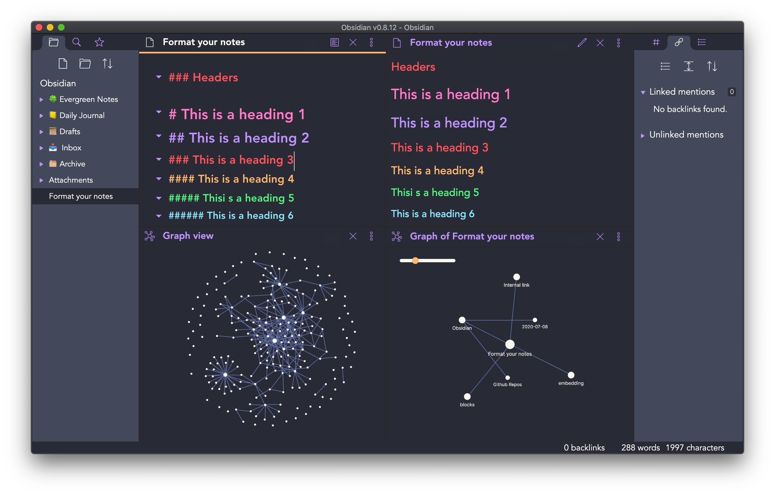The height and width of the screenshot is (495, 775).
Task: Open the search tab in left sidebar
Action: 76,42
